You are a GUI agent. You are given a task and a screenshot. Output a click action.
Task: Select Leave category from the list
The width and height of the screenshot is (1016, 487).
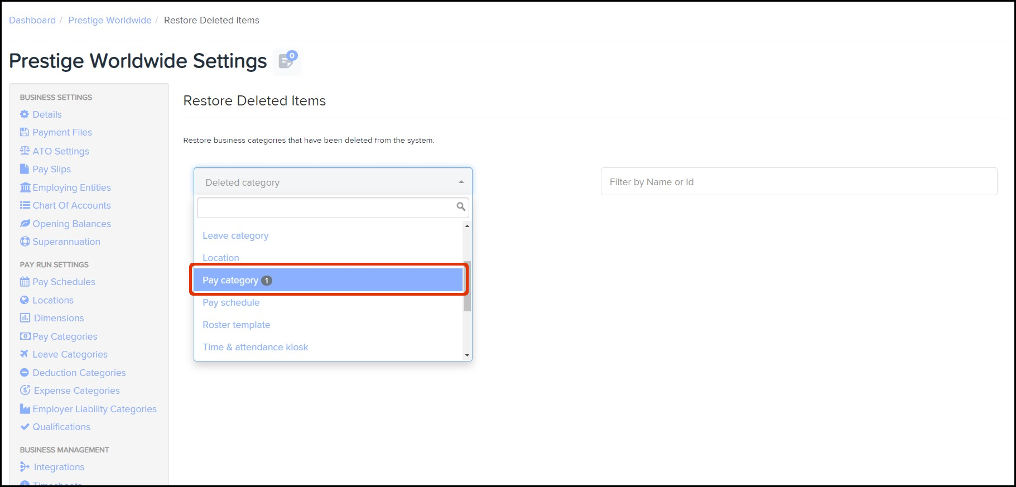tap(235, 235)
